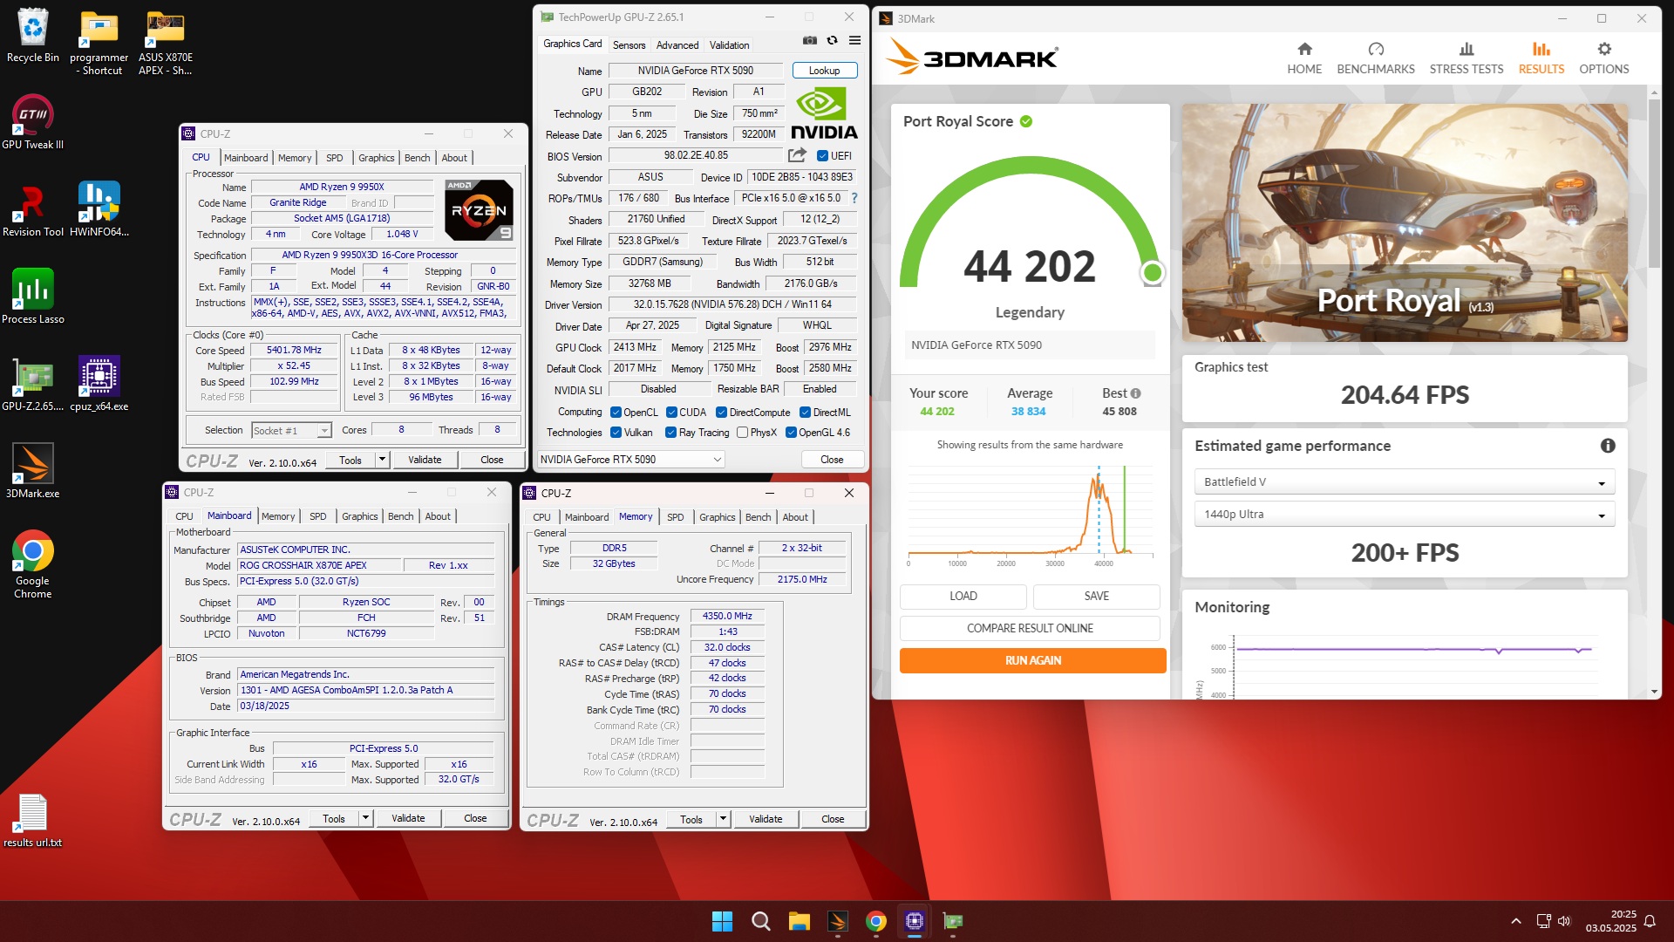Click clock and date in taskbar
The width and height of the screenshot is (1674, 942).
click(1611, 921)
